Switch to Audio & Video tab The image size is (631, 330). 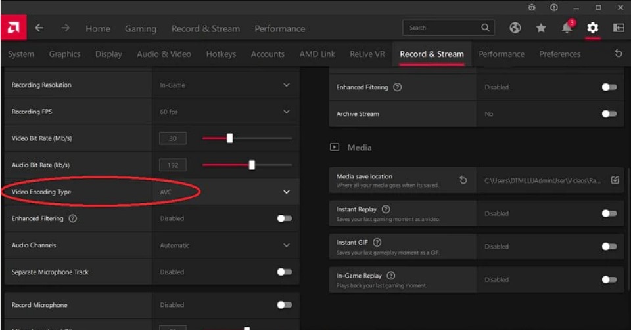click(164, 54)
